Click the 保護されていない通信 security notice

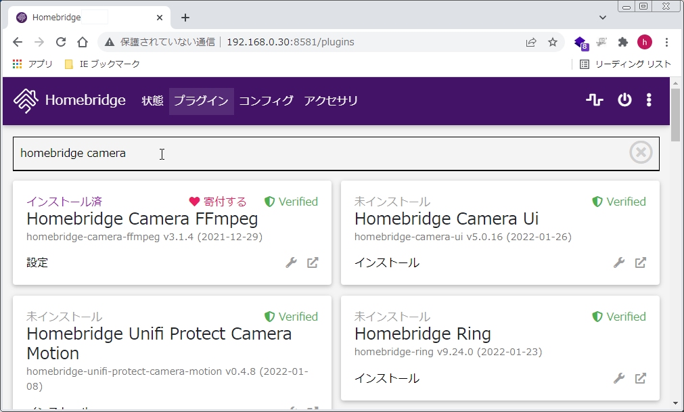[168, 42]
